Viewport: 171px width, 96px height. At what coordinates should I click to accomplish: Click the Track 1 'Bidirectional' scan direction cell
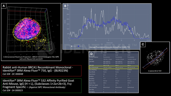tap(107, 87)
